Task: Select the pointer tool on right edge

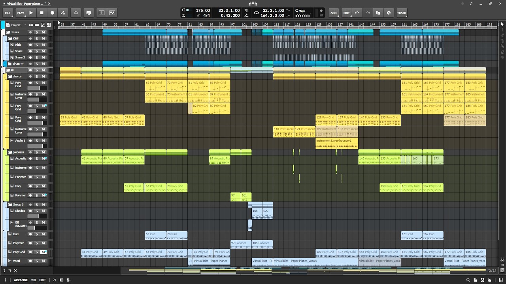Action: 502,24
